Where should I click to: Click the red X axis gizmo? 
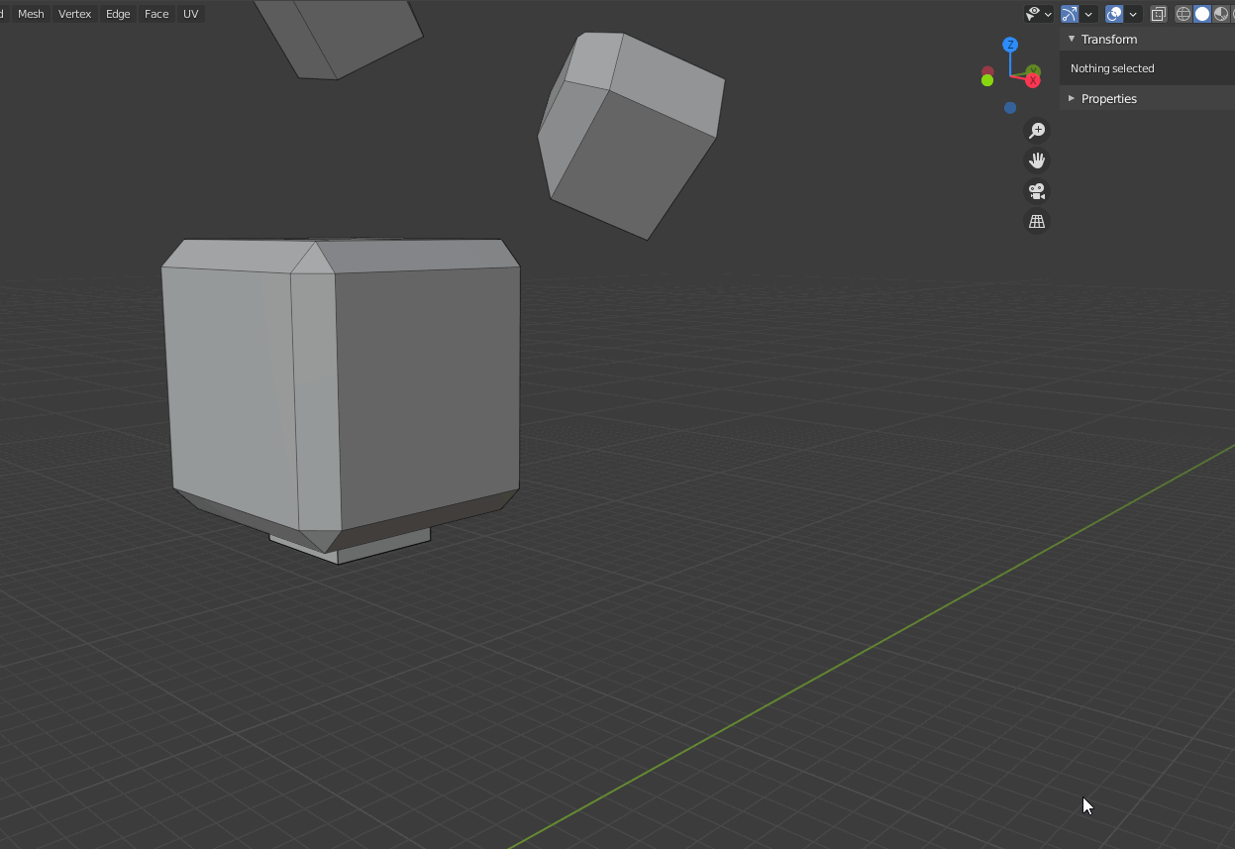point(1033,80)
